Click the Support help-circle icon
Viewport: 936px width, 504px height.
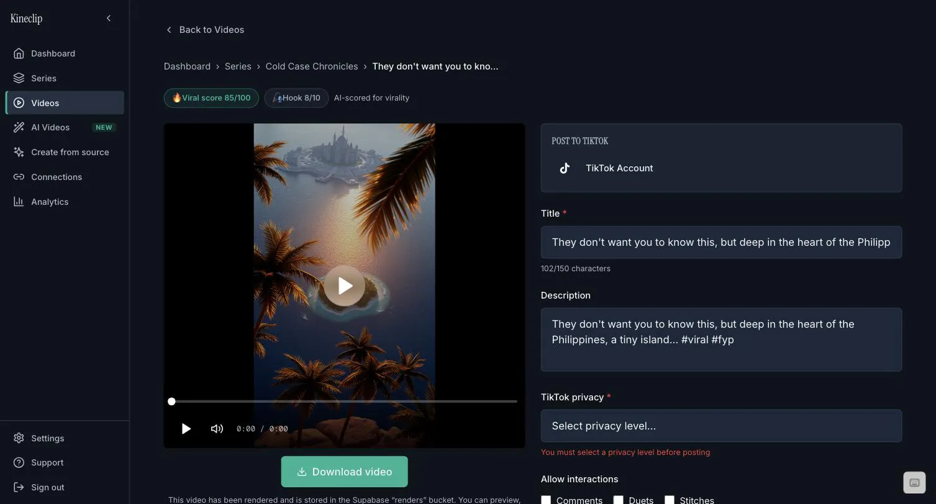pos(19,462)
